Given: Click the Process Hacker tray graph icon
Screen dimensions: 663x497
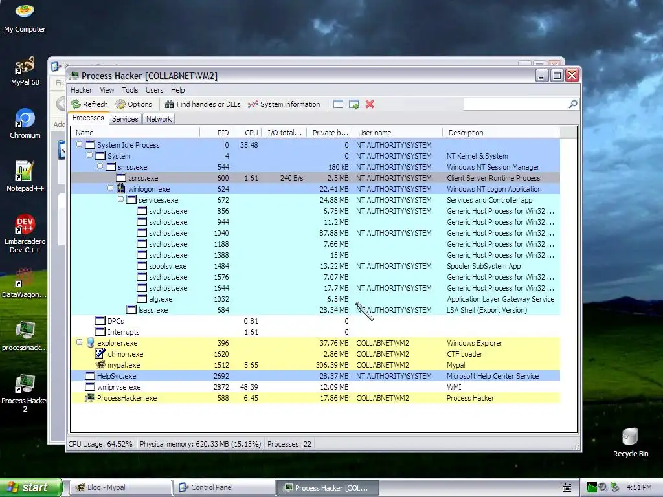Looking at the screenshot, I should (x=591, y=487).
